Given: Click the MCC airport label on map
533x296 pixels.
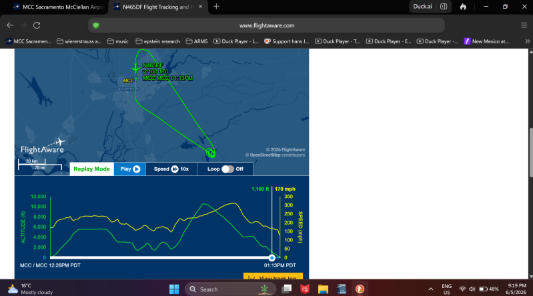Looking at the screenshot, I should coord(129,81).
